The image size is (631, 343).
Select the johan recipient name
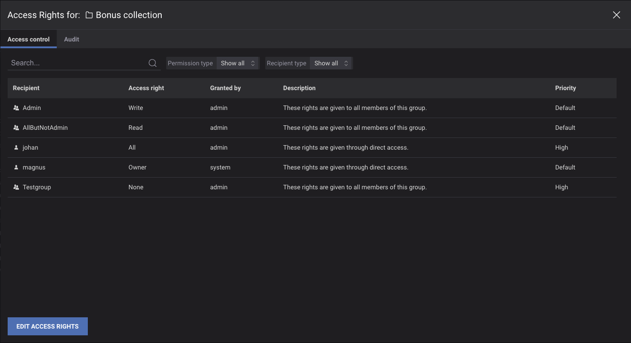tap(30, 147)
